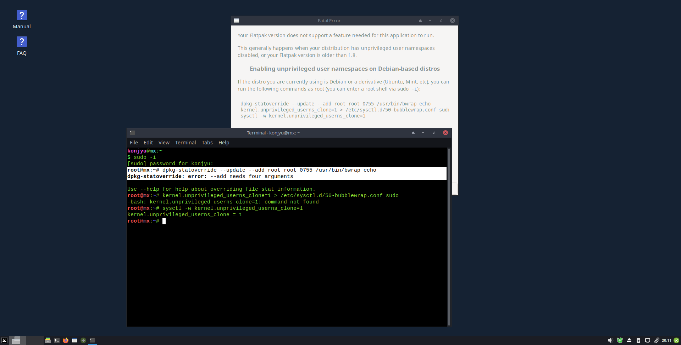
Task: Open the display tray icon
Action: pyautogui.click(x=648, y=340)
